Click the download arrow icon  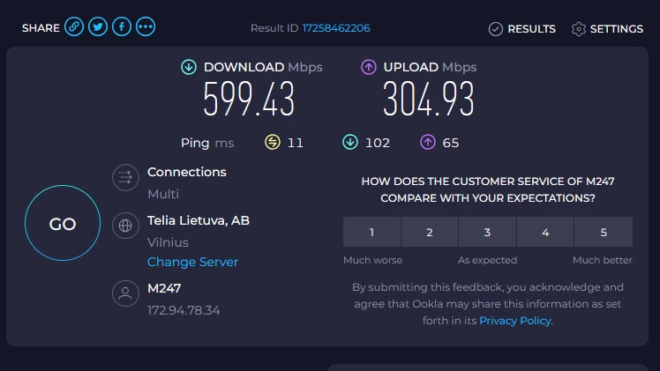pos(189,67)
